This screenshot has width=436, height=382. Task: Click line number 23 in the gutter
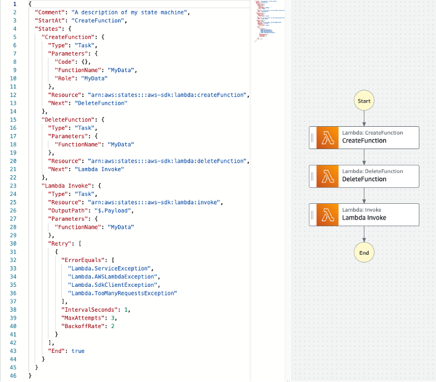click(13, 186)
